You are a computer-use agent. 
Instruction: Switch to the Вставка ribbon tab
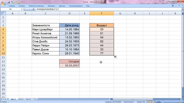[x=22, y=6]
